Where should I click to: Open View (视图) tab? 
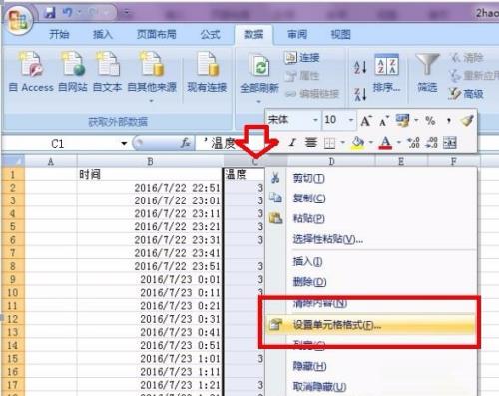340,34
